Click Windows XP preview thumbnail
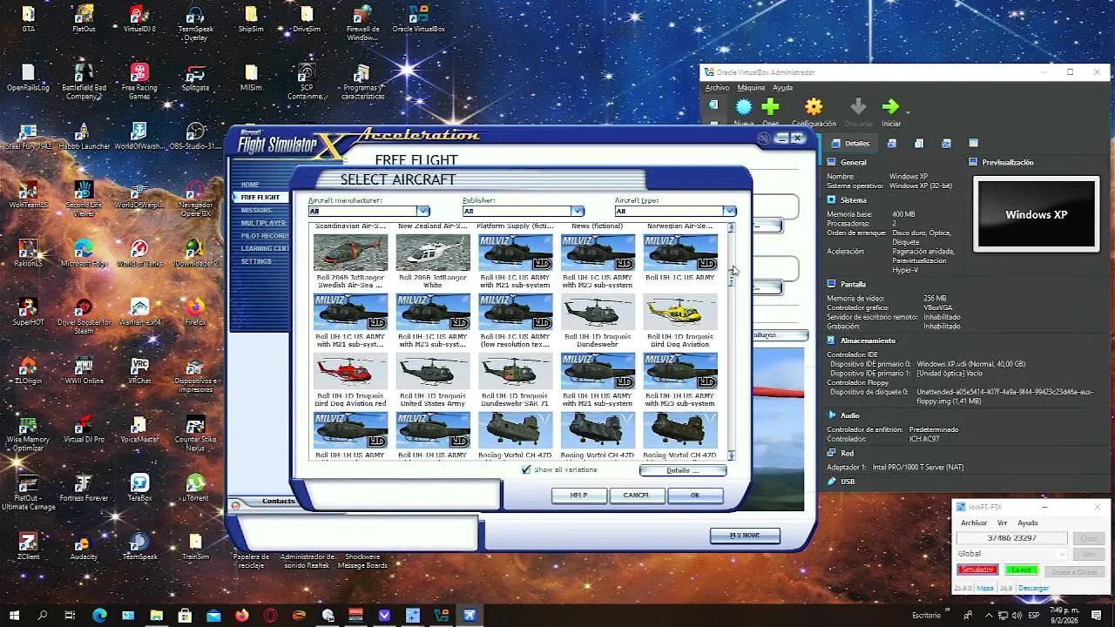 pos(1036,214)
